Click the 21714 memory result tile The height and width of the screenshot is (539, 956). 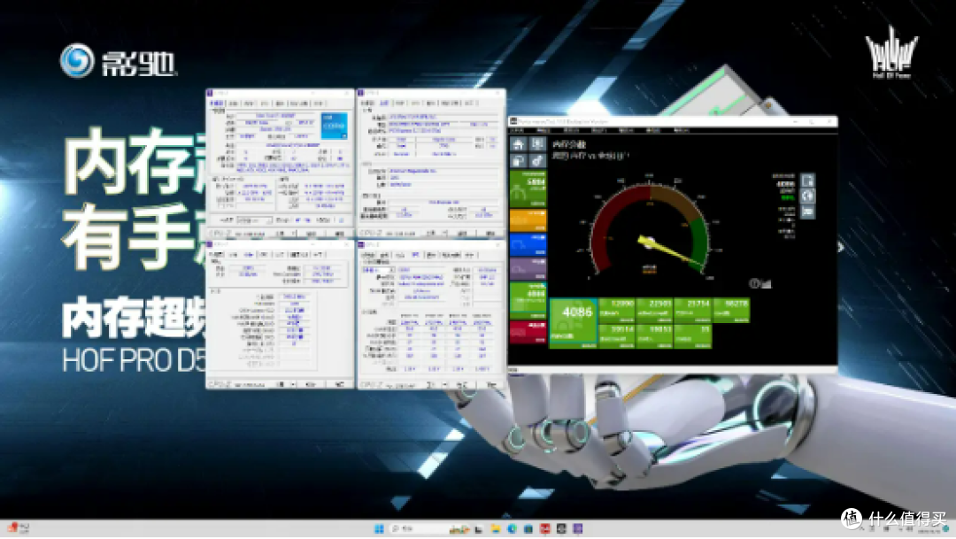click(x=692, y=311)
